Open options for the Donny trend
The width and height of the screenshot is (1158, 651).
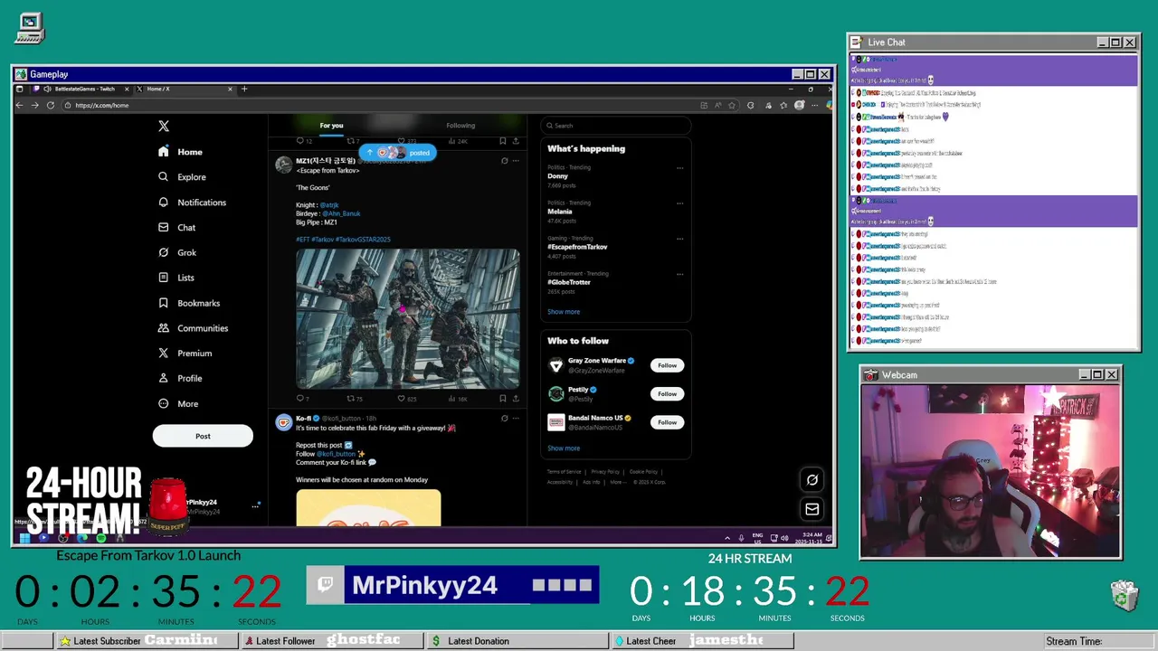click(680, 168)
